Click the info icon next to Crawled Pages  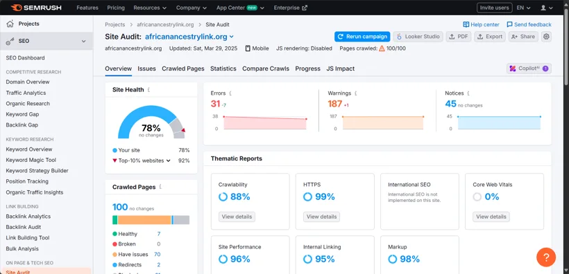[x=160, y=187]
